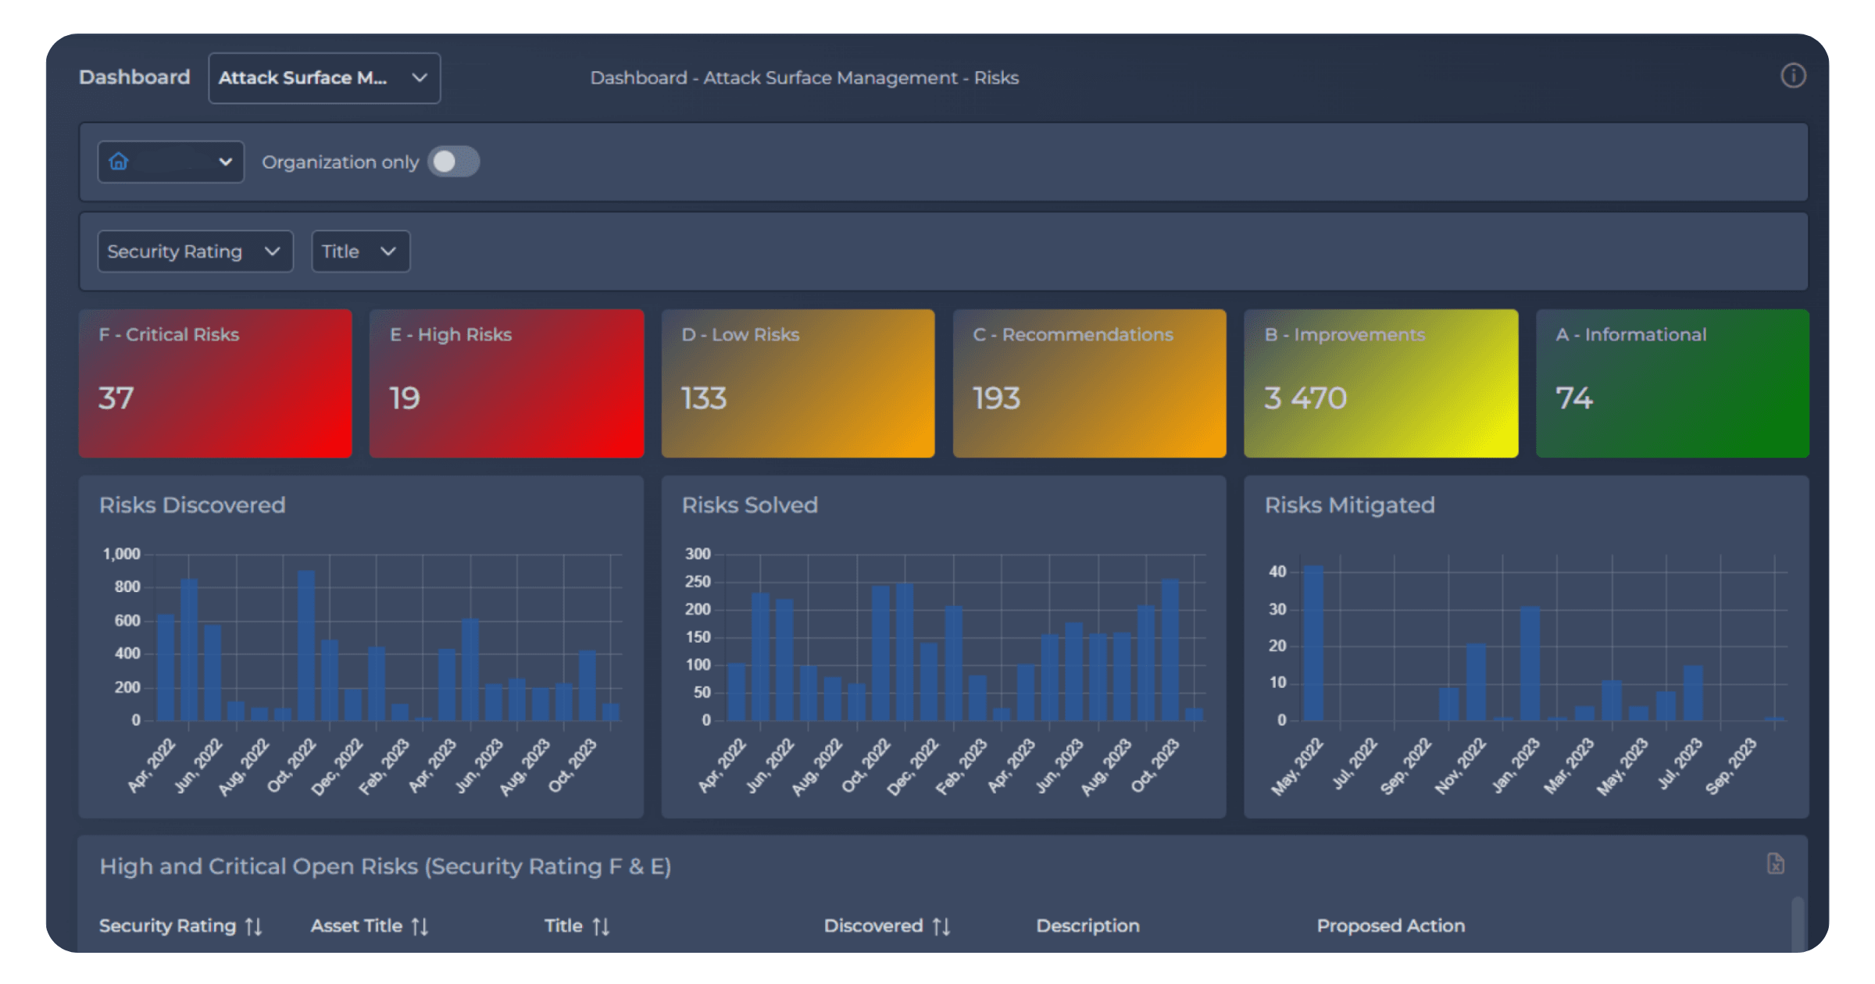Toggle the Organization only switch

[x=453, y=162]
